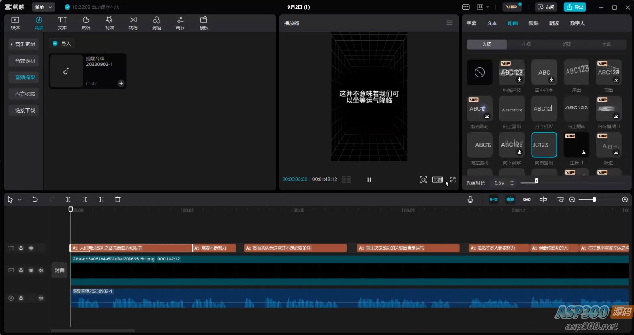Click the delete trash icon in timeline toolbar
The image size is (634, 335).
[118, 199]
